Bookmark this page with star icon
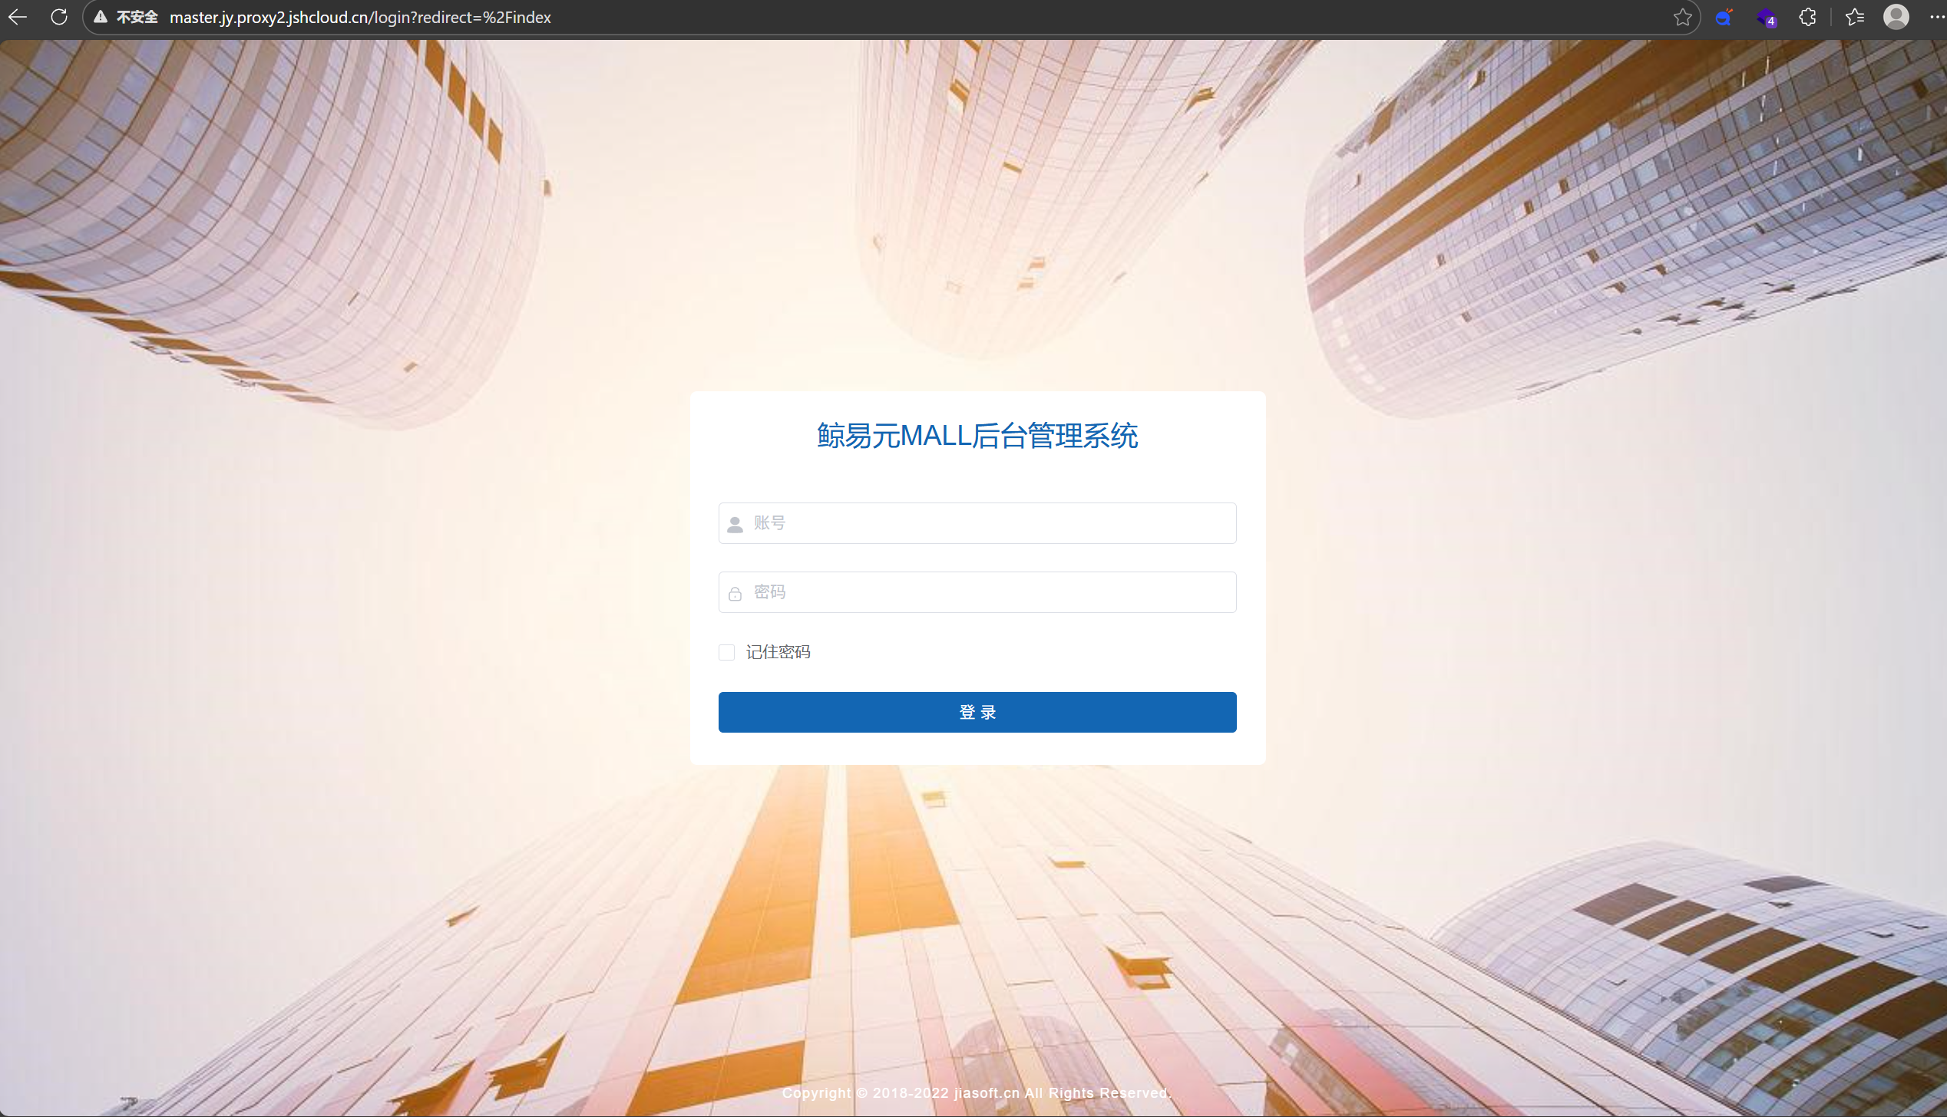1947x1117 pixels. pyautogui.click(x=1682, y=17)
